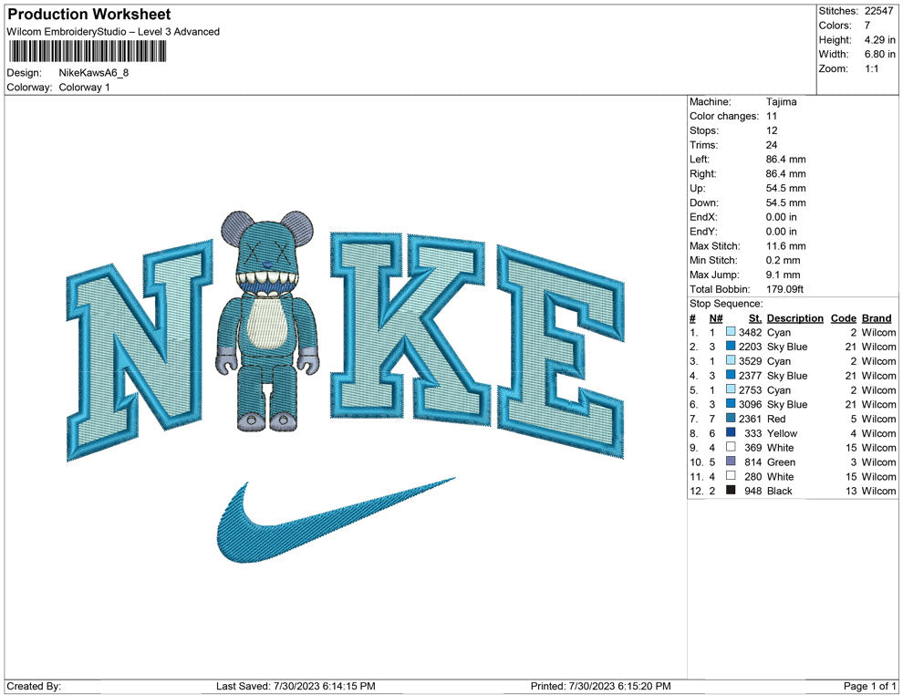Select Sky Blue swatch for stop 2377
Image resolution: width=903 pixels, height=695 pixels.
[x=731, y=375]
